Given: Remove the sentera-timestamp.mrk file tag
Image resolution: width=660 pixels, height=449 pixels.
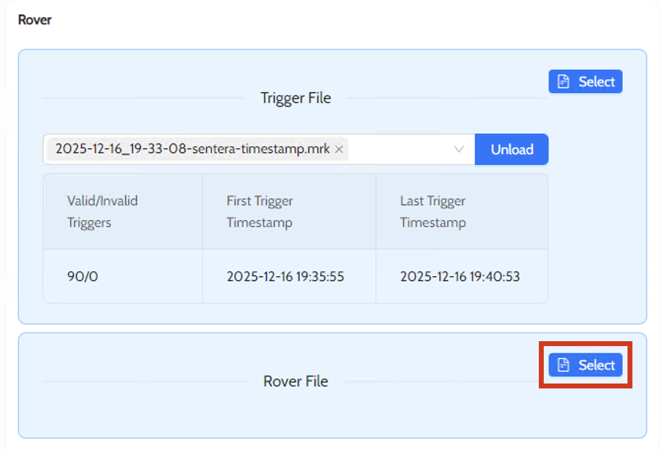Looking at the screenshot, I should [x=339, y=149].
